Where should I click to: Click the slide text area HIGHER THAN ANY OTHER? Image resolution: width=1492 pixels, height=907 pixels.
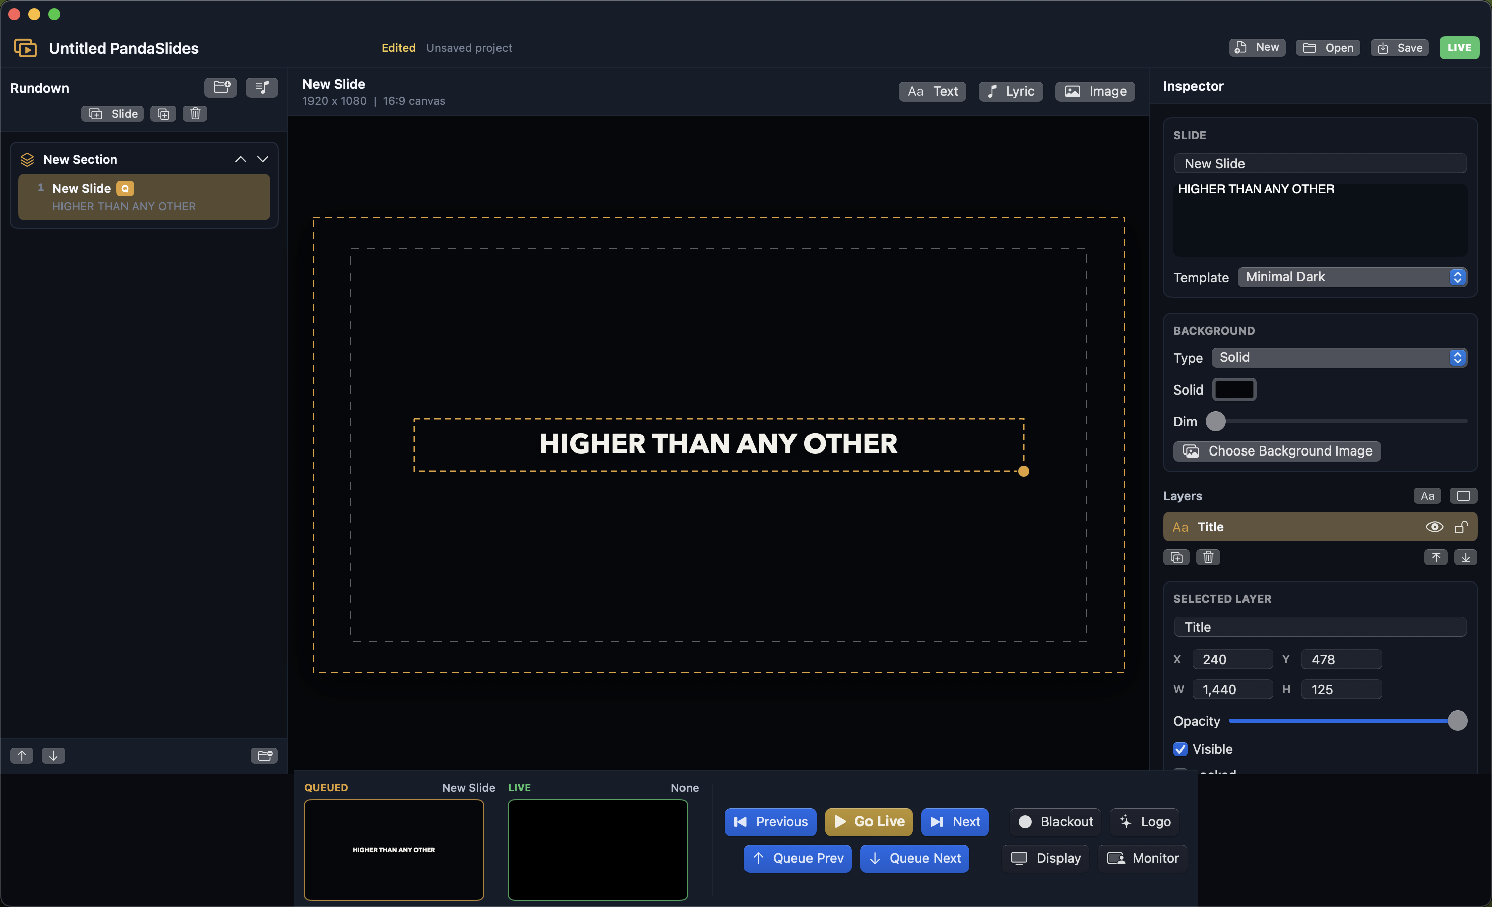tap(1320, 220)
